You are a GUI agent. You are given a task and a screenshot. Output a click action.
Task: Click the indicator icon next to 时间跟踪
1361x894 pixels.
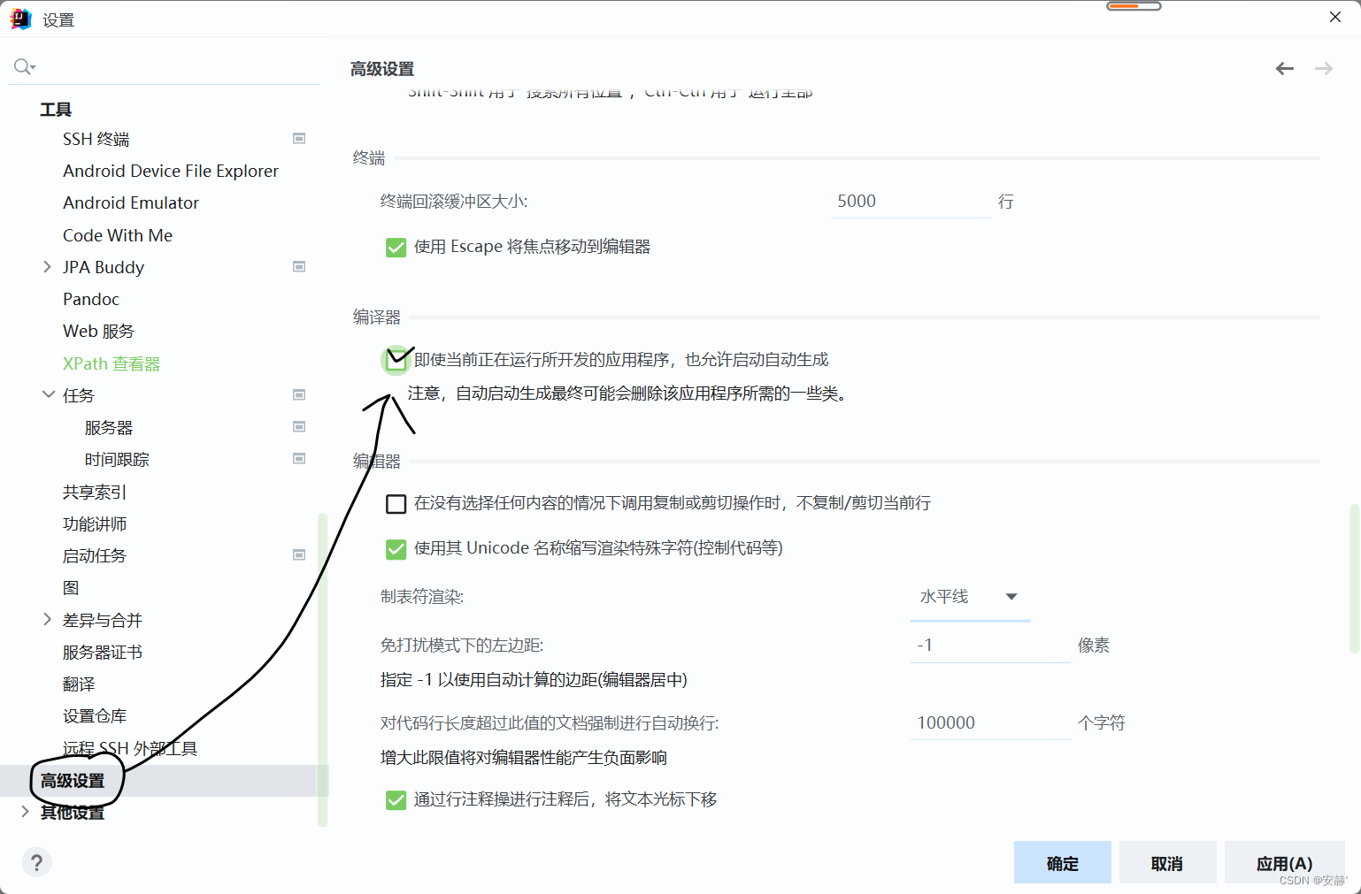coord(299,458)
